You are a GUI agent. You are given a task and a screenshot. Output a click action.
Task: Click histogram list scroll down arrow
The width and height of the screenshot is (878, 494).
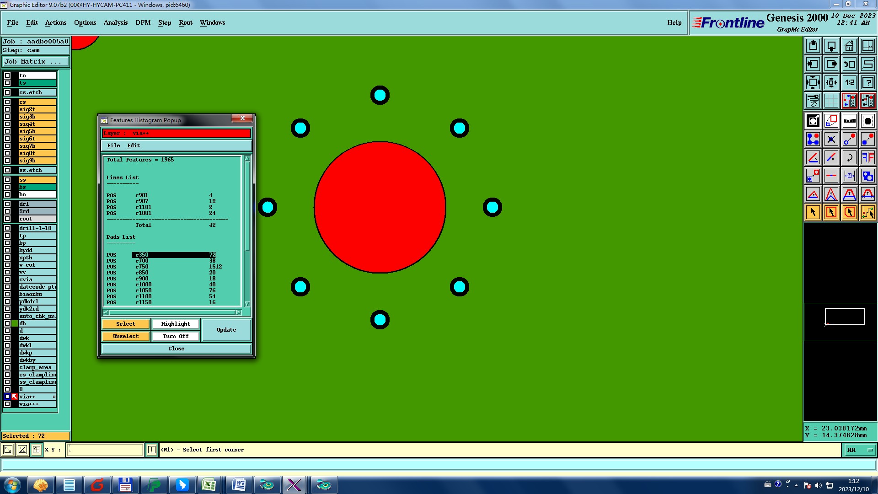[x=247, y=304]
